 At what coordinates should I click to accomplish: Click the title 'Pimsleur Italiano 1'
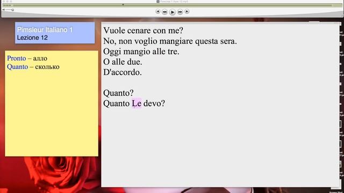[45, 30]
